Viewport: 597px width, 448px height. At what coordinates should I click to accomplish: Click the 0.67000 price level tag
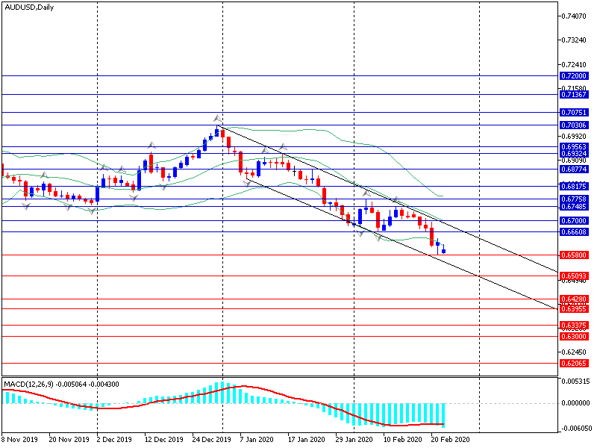573,221
